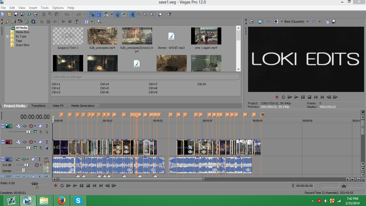Select the Selection Edit tool

pos(145,14)
